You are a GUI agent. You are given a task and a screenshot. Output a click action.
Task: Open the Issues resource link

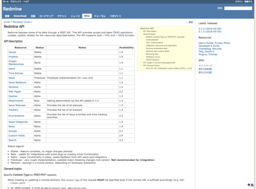pyautogui.click(x=12, y=52)
